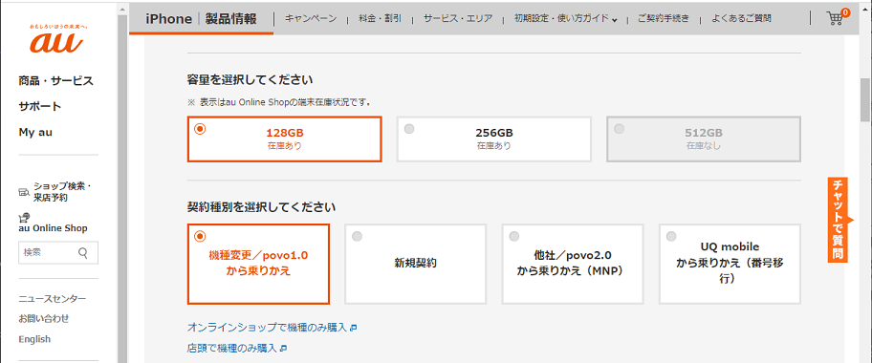Click the au logo
The height and width of the screenshot is (363, 872).
pos(56,39)
